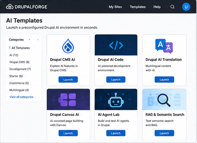
Task: Open the AI Agent Lab title
Action: click(x=109, y=115)
